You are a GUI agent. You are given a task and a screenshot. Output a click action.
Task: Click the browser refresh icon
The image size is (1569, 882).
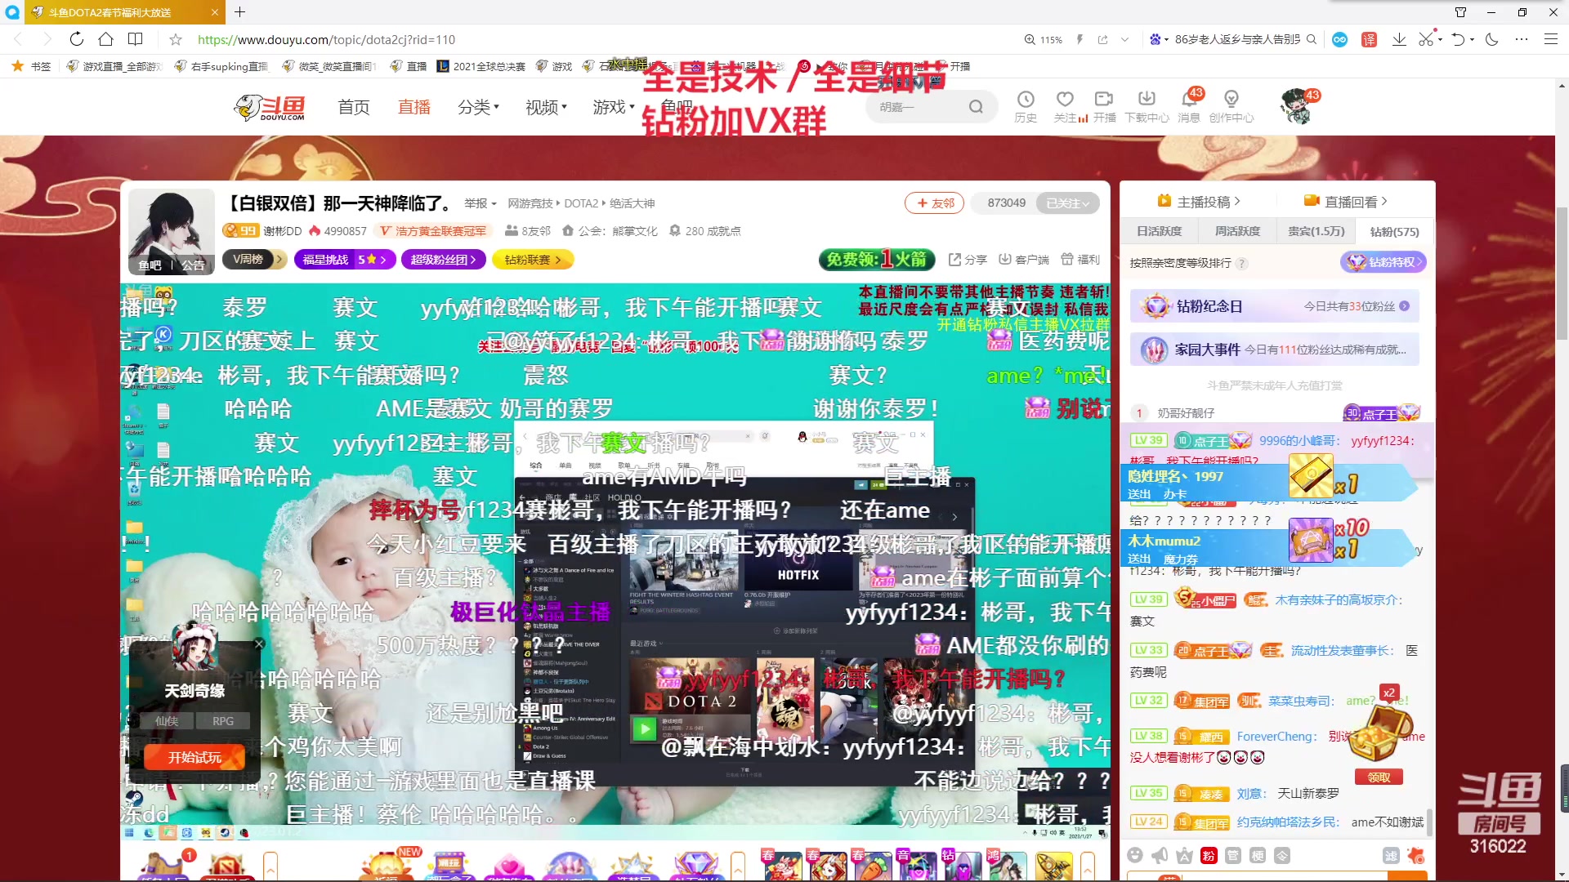(76, 39)
